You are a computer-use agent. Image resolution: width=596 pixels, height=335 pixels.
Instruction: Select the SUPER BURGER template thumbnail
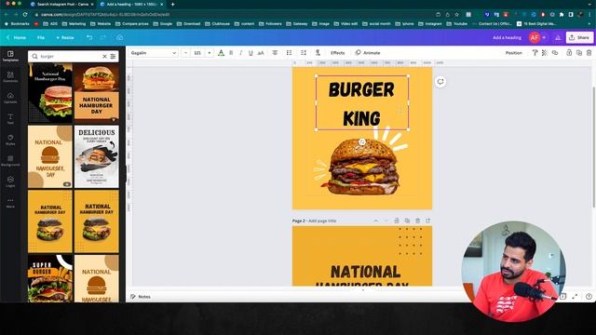coord(50,278)
